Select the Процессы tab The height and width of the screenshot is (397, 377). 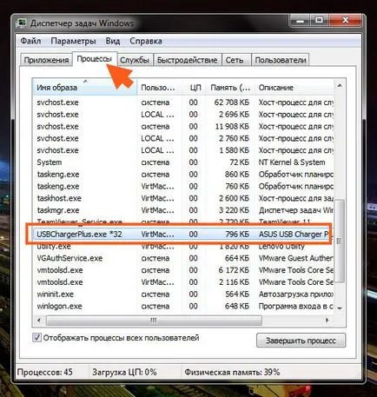95,59
